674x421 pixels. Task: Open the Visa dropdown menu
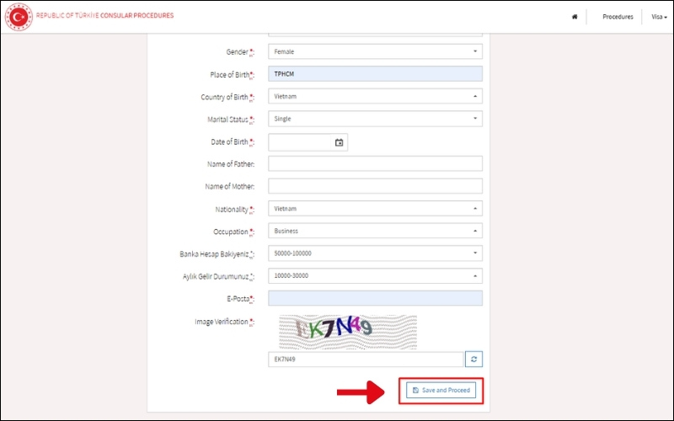(x=659, y=17)
